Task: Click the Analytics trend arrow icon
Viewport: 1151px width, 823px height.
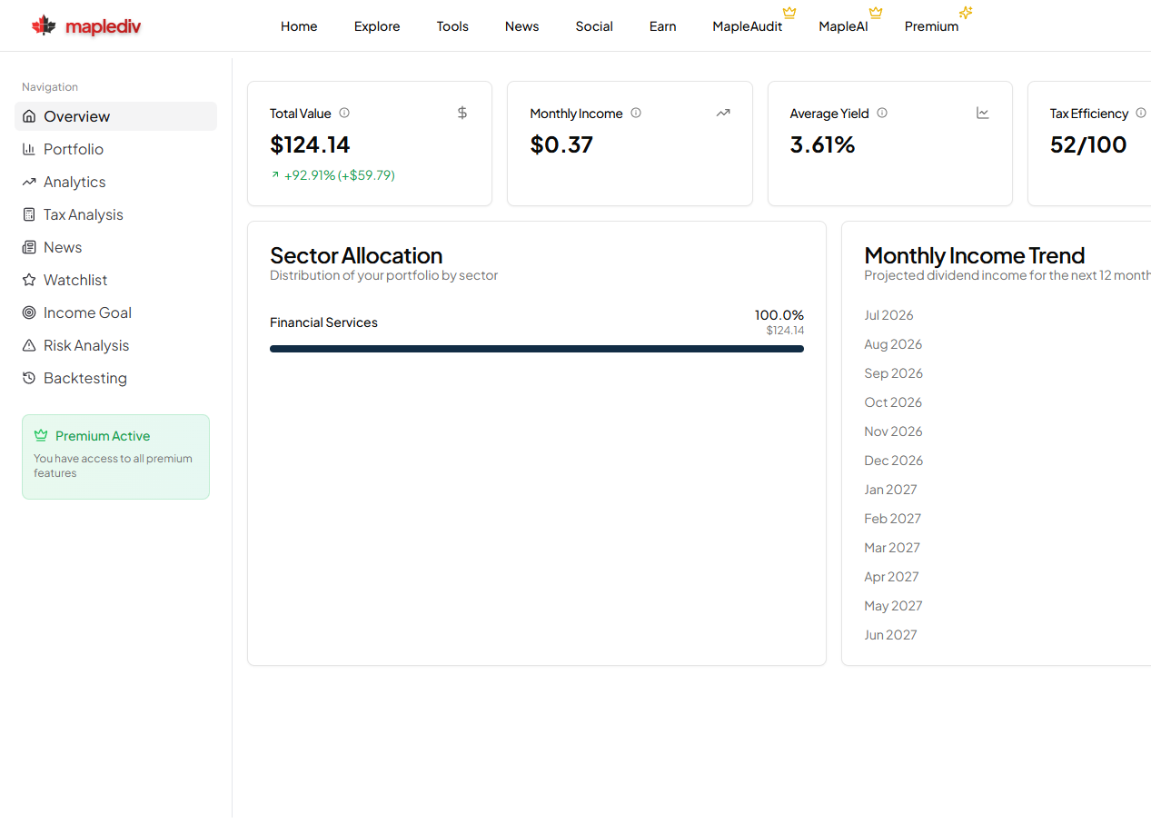Action: pyautogui.click(x=29, y=182)
